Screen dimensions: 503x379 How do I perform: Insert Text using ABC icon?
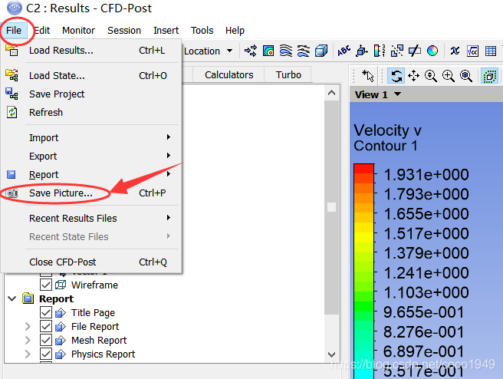[344, 51]
